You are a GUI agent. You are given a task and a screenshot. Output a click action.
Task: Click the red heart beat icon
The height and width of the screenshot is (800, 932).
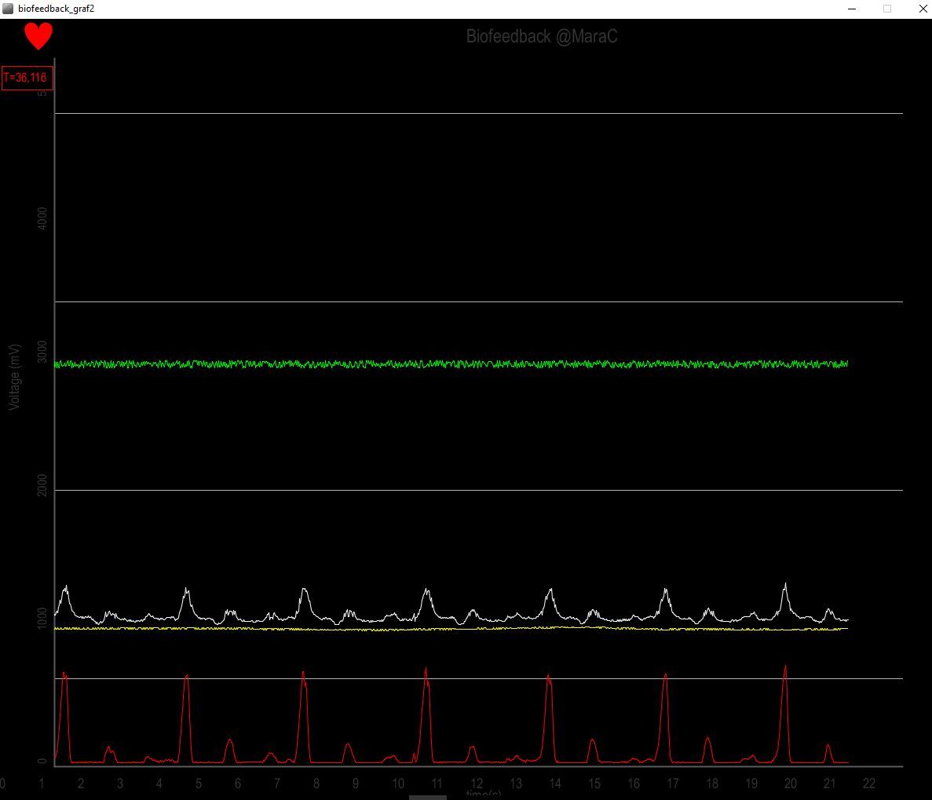tap(38, 36)
